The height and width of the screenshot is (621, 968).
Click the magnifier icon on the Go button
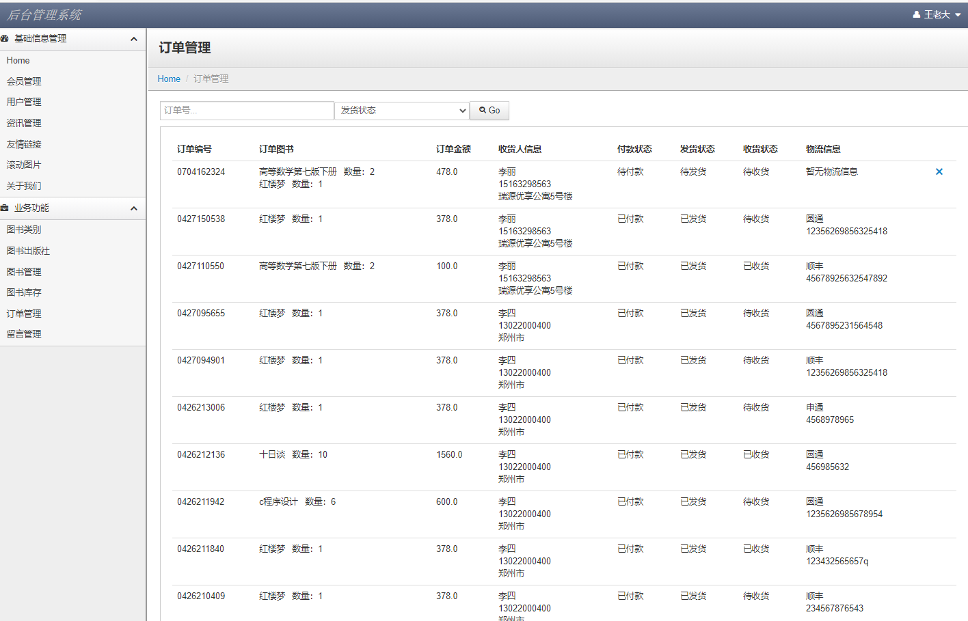[x=482, y=110]
